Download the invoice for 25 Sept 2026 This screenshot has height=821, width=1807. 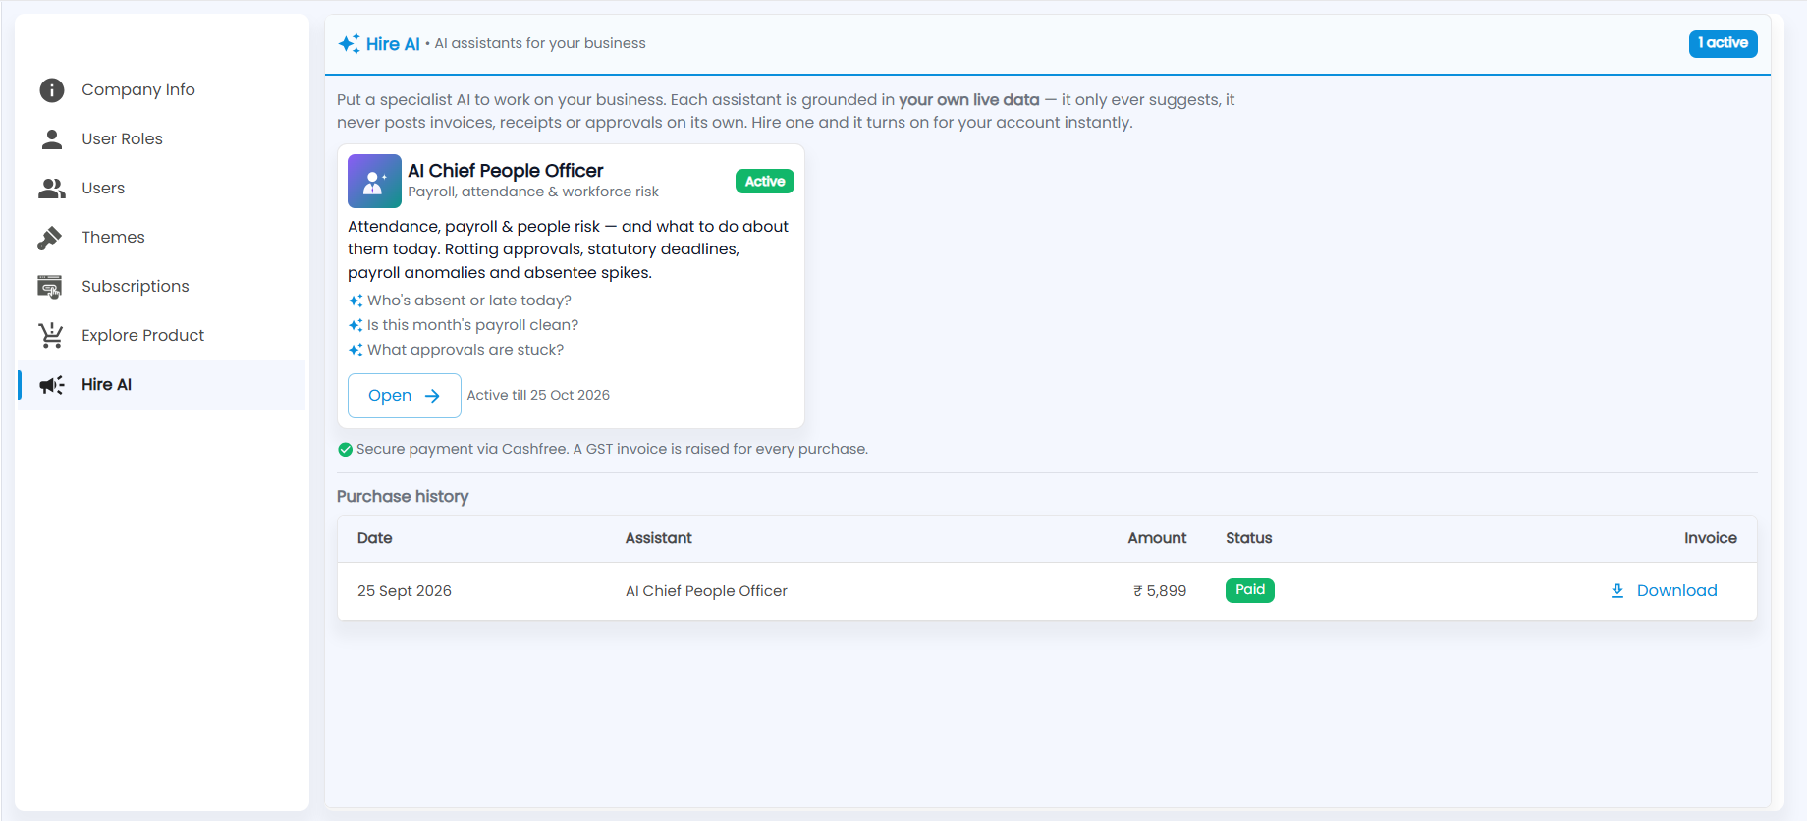point(1664,591)
